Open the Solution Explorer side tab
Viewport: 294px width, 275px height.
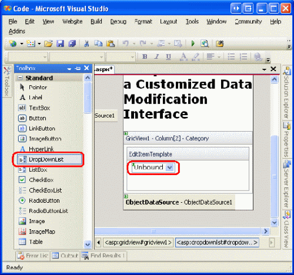click(286, 93)
